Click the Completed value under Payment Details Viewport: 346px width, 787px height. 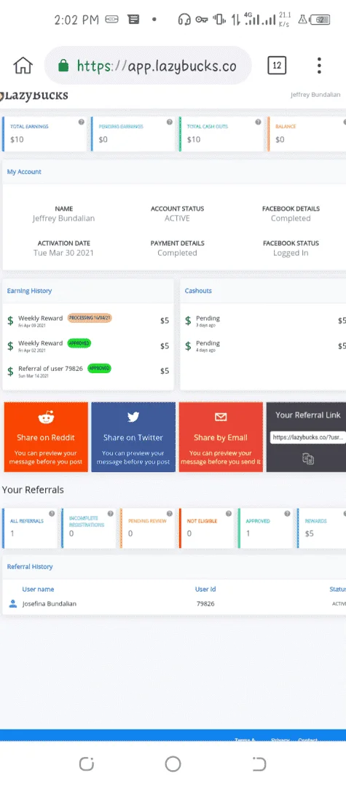[177, 253]
